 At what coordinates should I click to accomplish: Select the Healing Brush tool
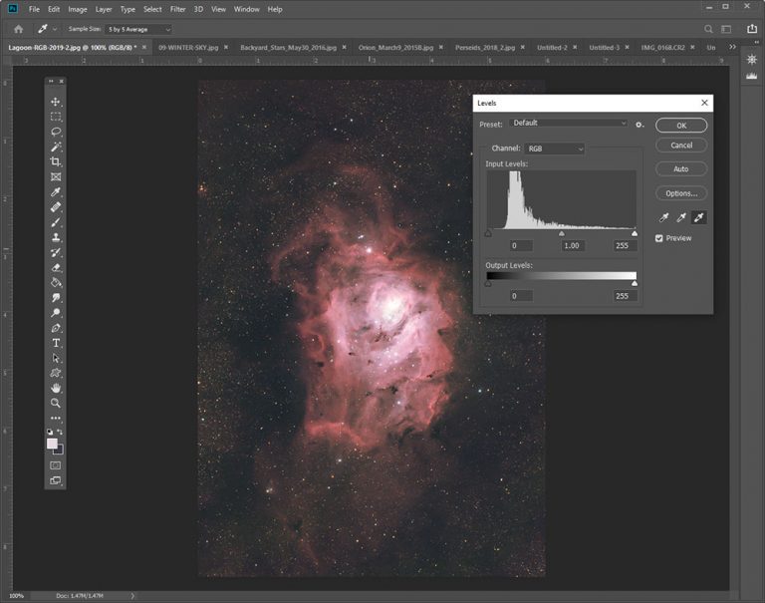tap(56, 207)
